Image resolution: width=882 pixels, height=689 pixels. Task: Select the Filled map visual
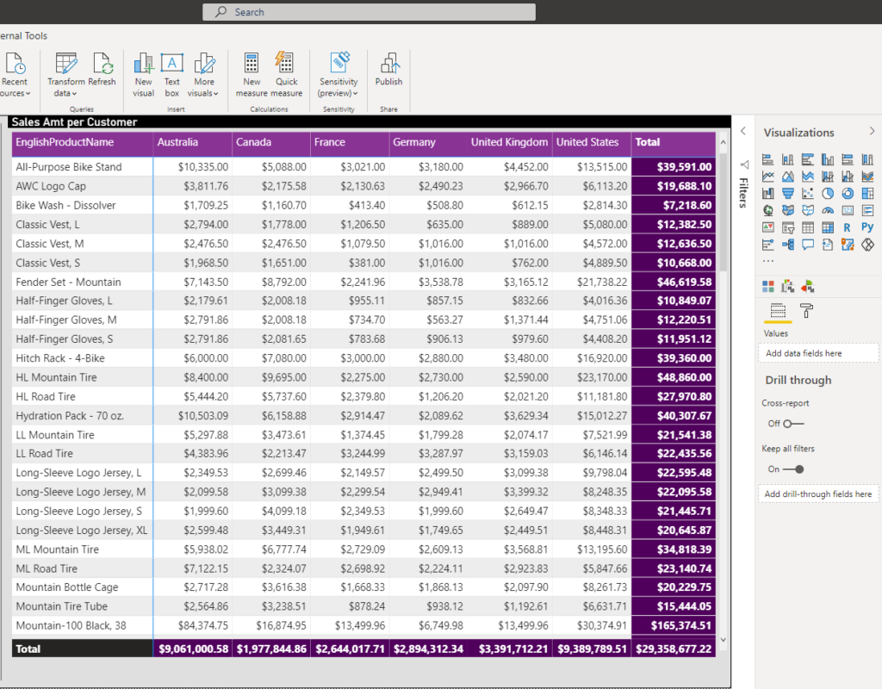pos(788,210)
